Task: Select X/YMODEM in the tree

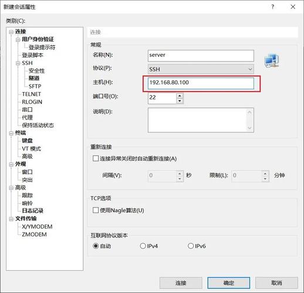Action: pyautogui.click(x=37, y=227)
